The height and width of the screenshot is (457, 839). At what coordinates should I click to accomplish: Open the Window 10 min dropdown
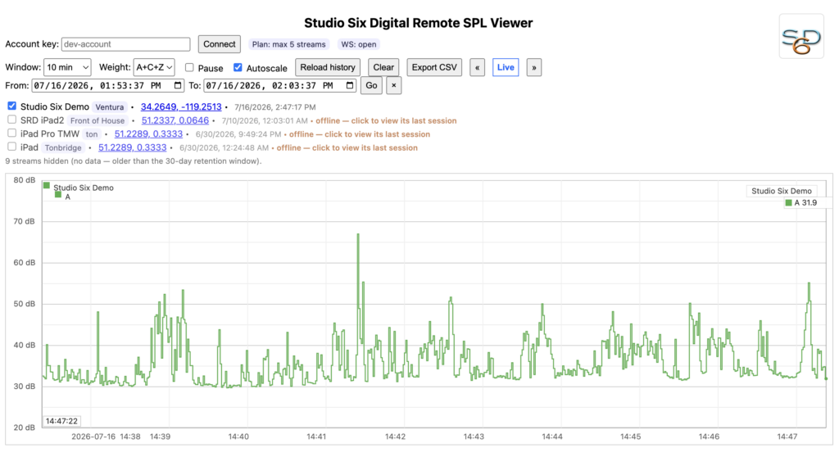(x=67, y=67)
